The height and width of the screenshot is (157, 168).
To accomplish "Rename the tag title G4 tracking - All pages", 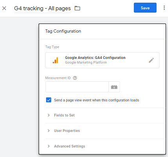I will tap(42, 8).
